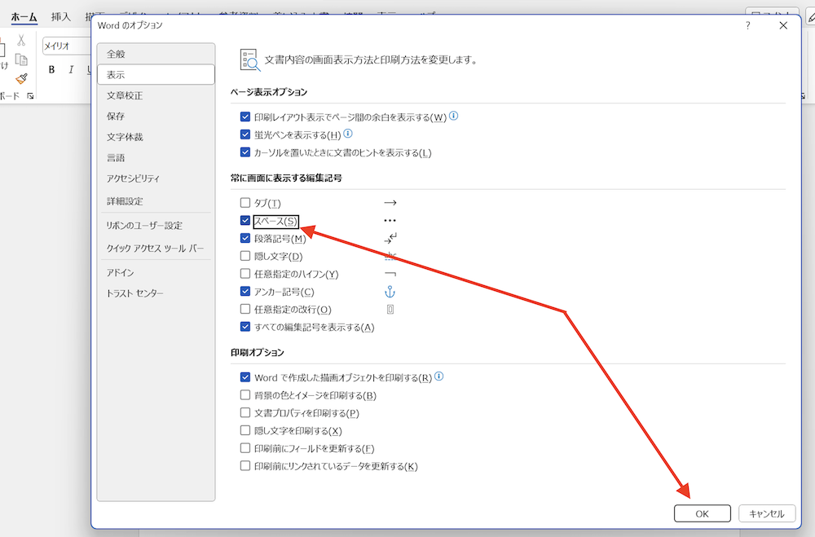Toggle Italic formatting in ribbon
This screenshot has height=537, width=815.
tap(71, 69)
